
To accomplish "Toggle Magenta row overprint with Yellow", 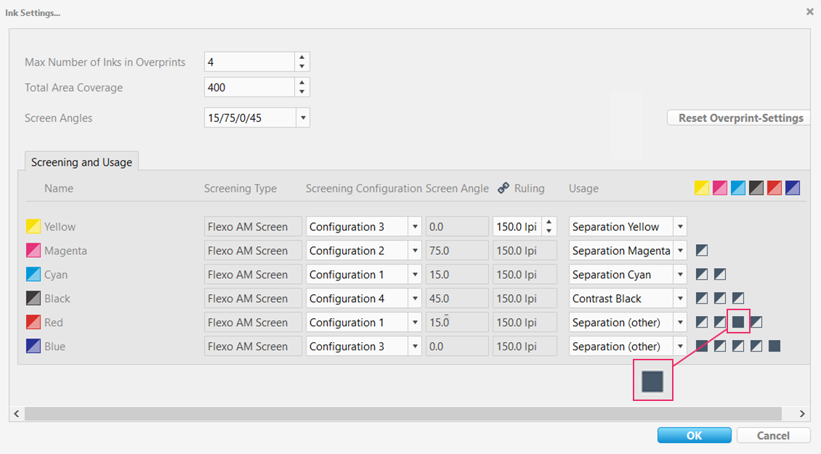I will [702, 251].
